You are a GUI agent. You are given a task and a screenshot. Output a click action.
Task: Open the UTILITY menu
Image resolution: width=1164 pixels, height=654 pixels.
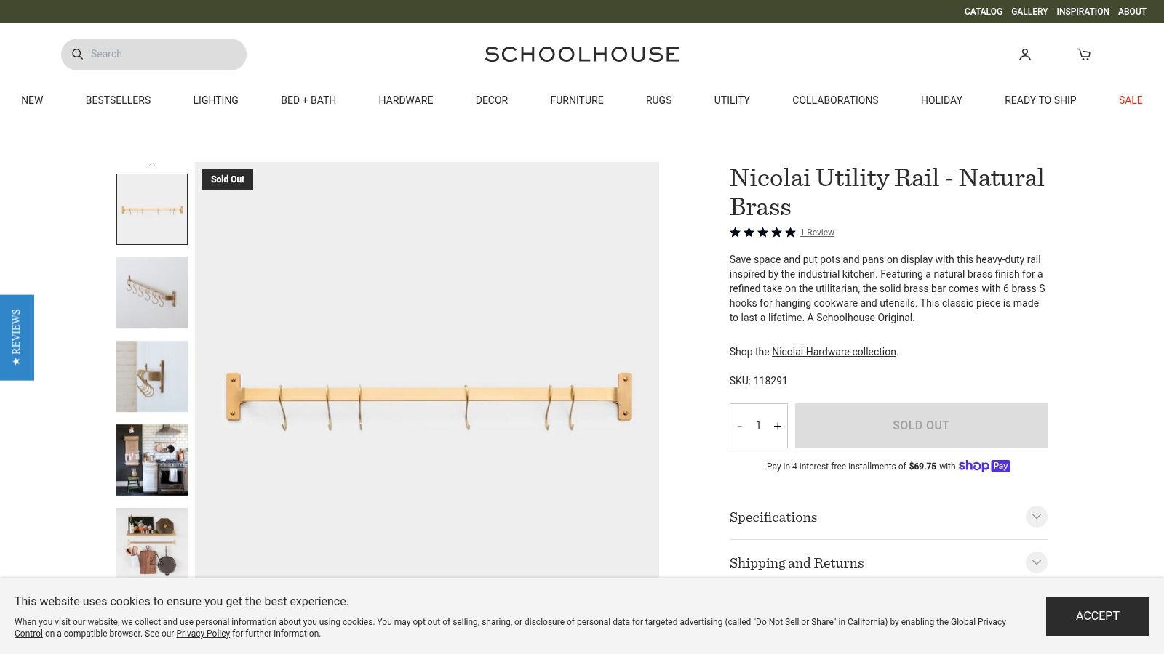pos(732,100)
